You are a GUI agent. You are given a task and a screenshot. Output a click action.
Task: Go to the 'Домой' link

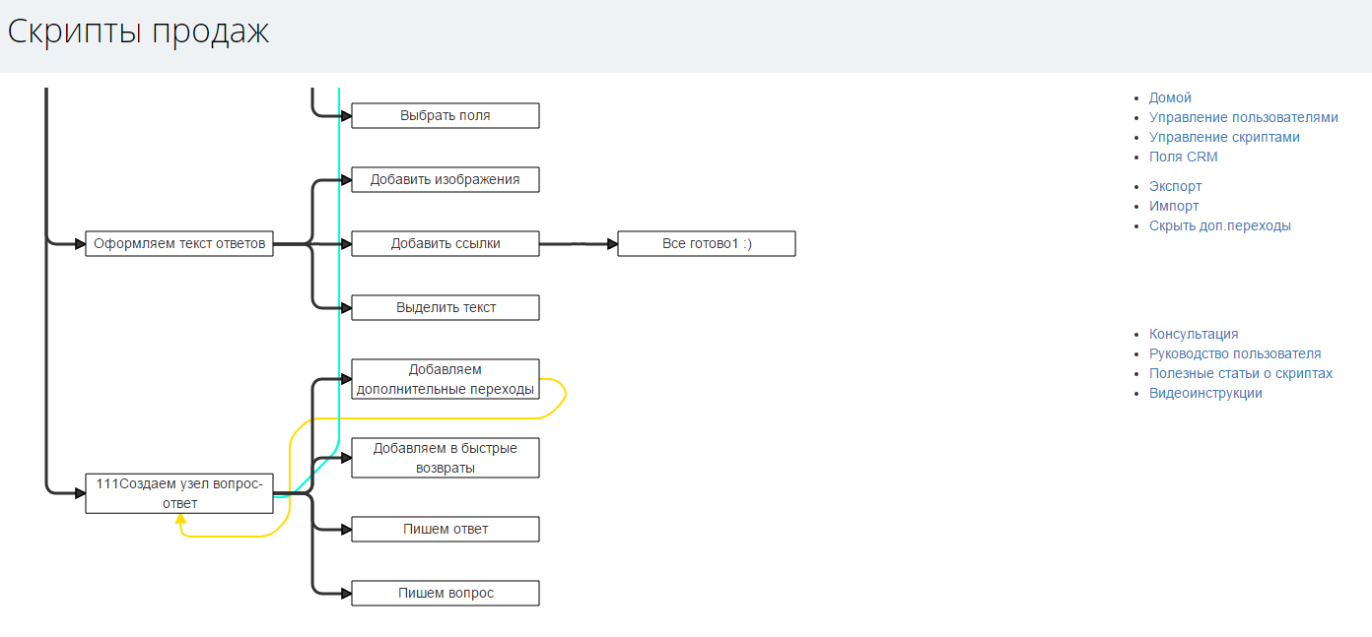tap(1170, 97)
